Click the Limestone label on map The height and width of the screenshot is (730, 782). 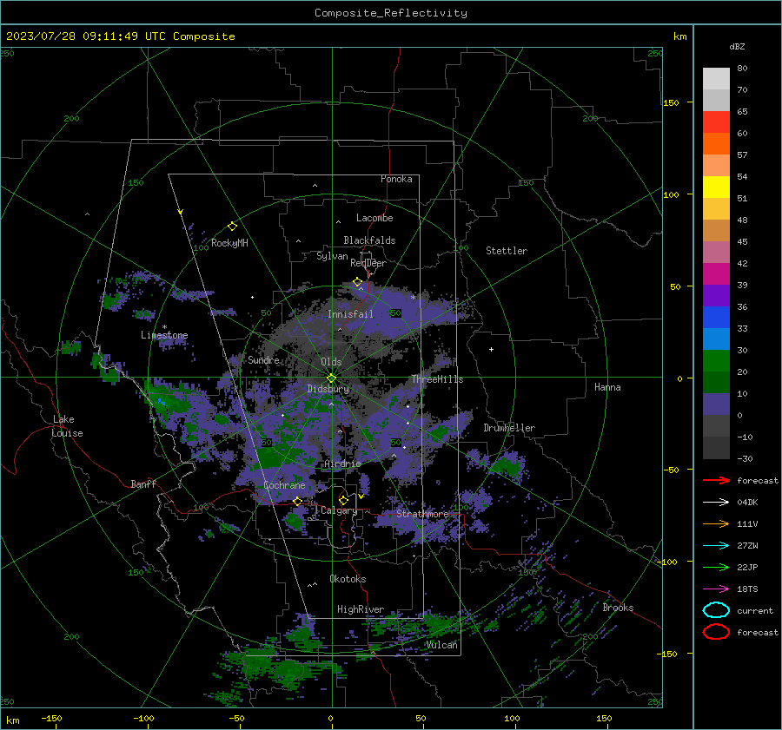(164, 335)
